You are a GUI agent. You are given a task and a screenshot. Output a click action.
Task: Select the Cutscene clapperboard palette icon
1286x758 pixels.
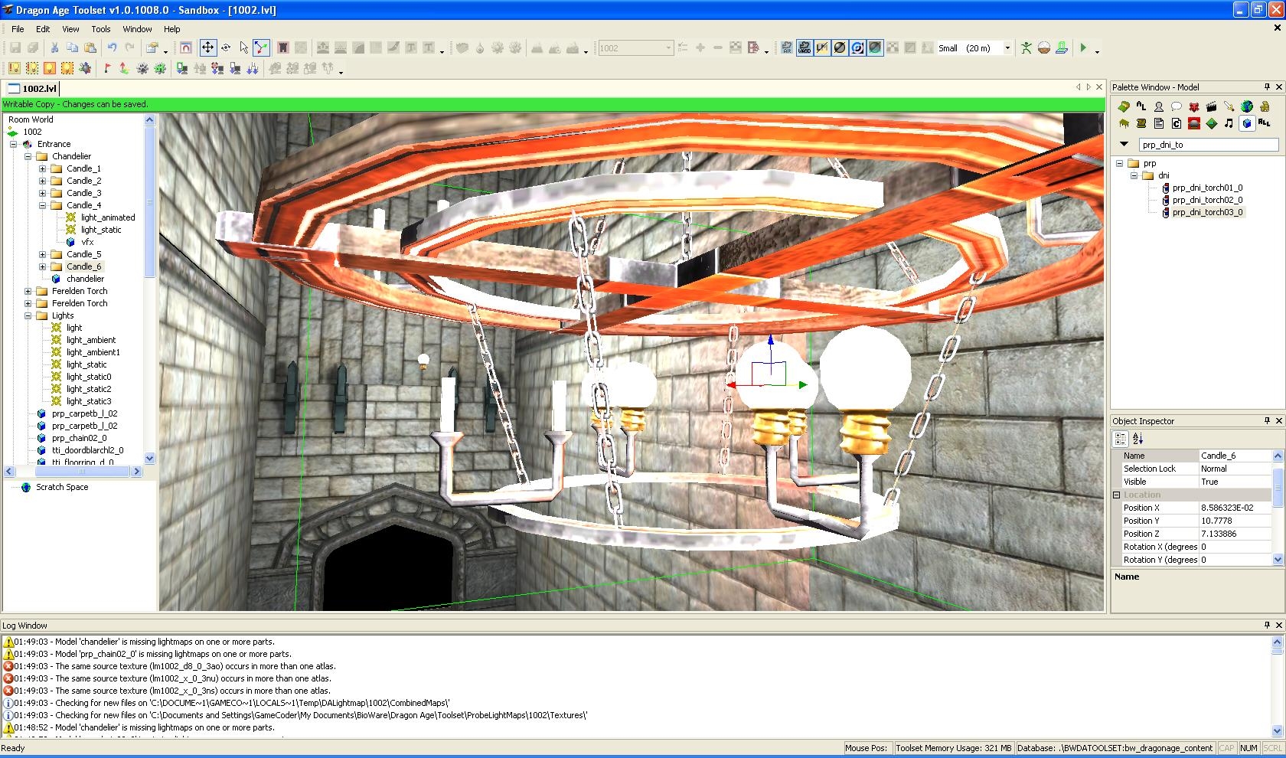click(1211, 106)
